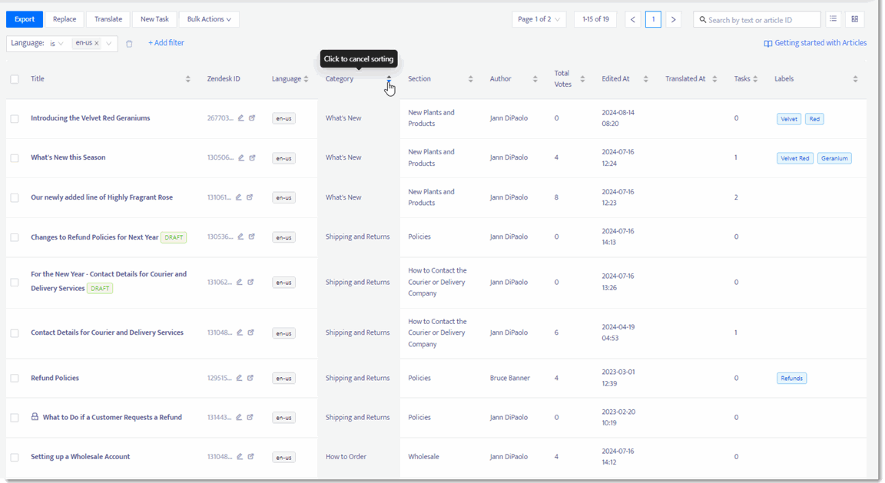Click the Refunds label tag

(x=791, y=379)
